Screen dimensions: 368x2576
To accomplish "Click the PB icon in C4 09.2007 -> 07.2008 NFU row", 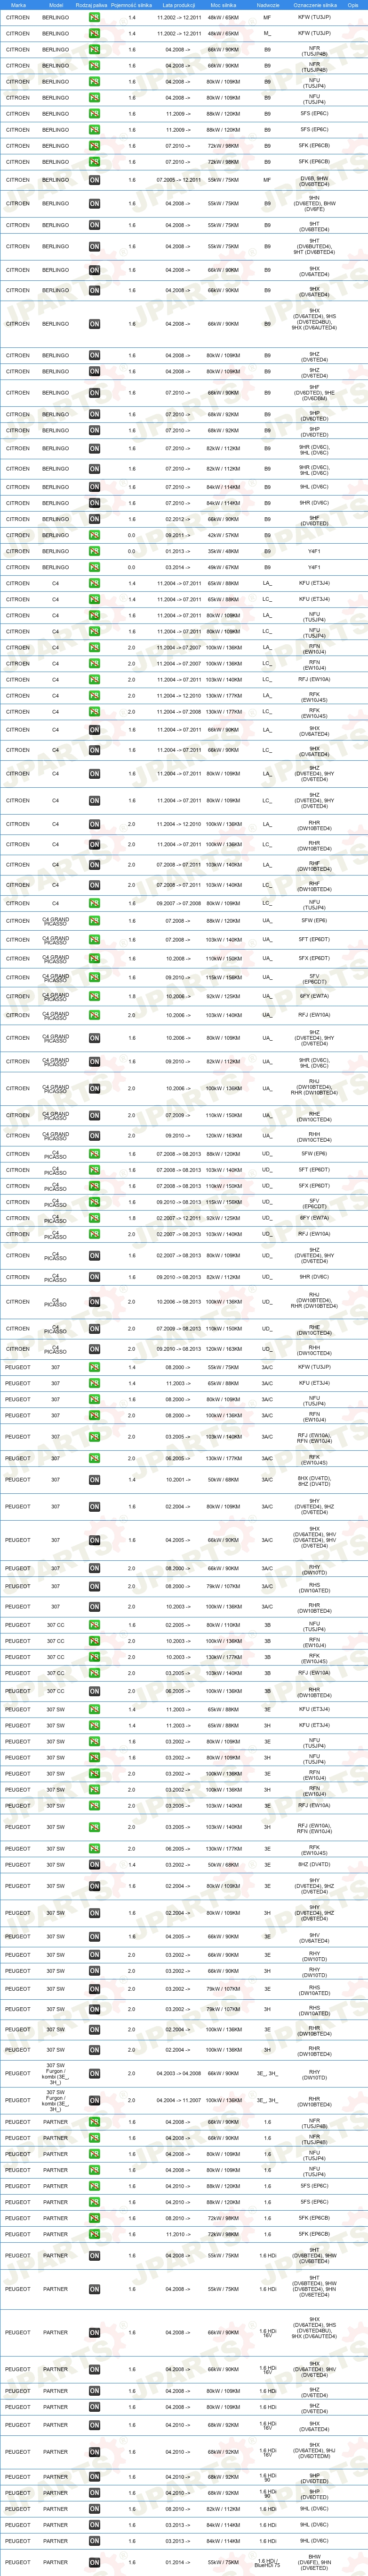I will [94, 904].
